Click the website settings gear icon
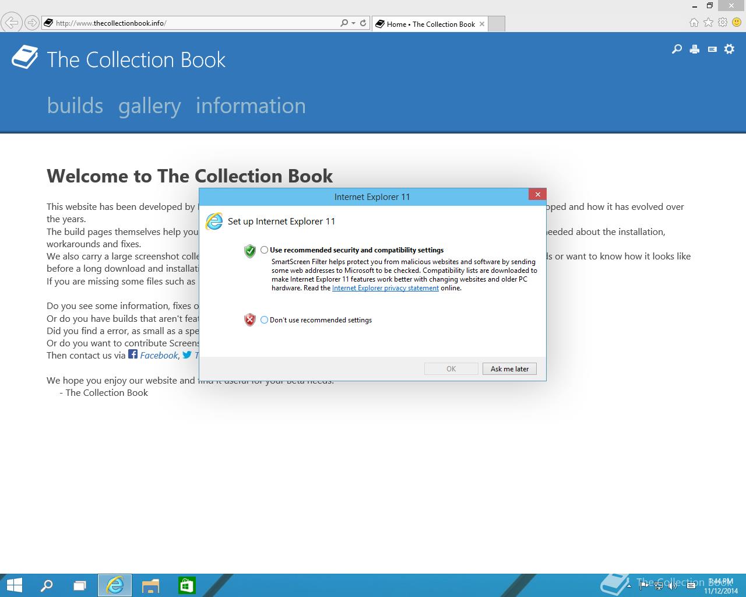The height and width of the screenshot is (597, 746). (x=729, y=49)
